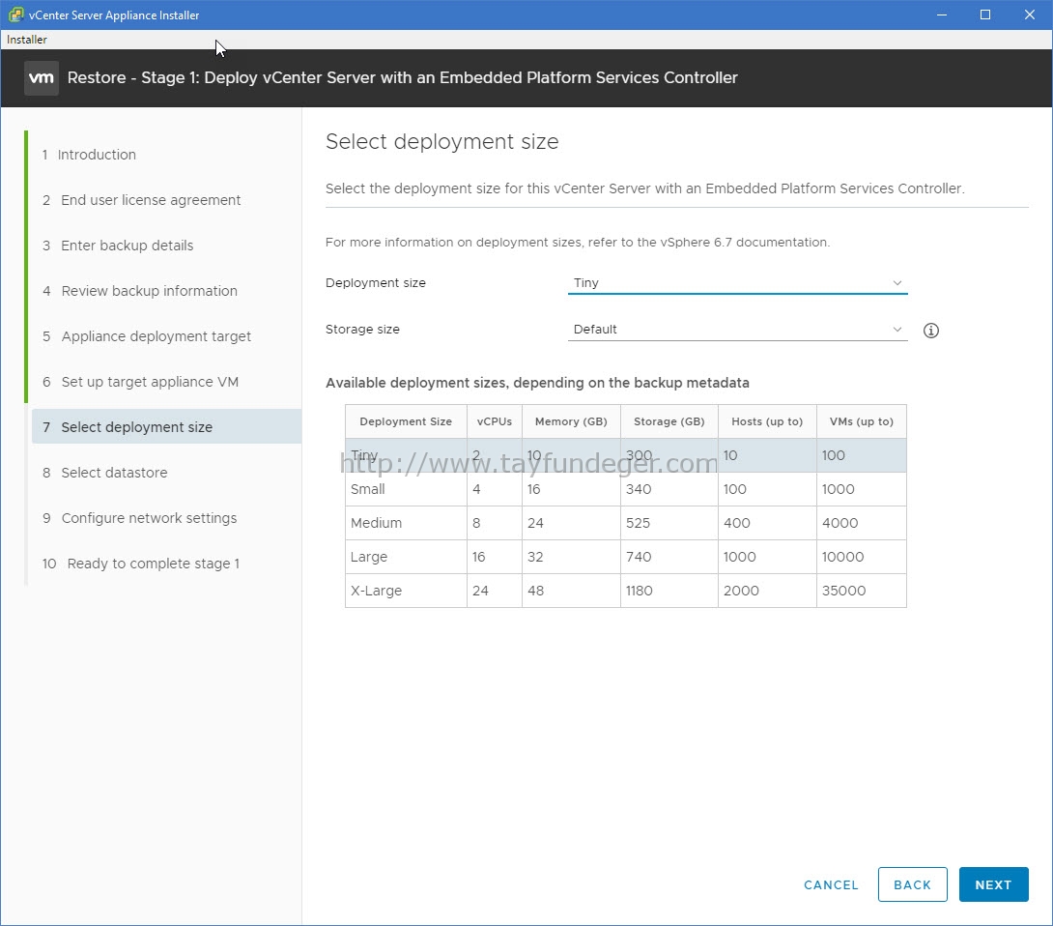Open the Storage size dropdown
Screen dimensions: 1053x926
737,330
